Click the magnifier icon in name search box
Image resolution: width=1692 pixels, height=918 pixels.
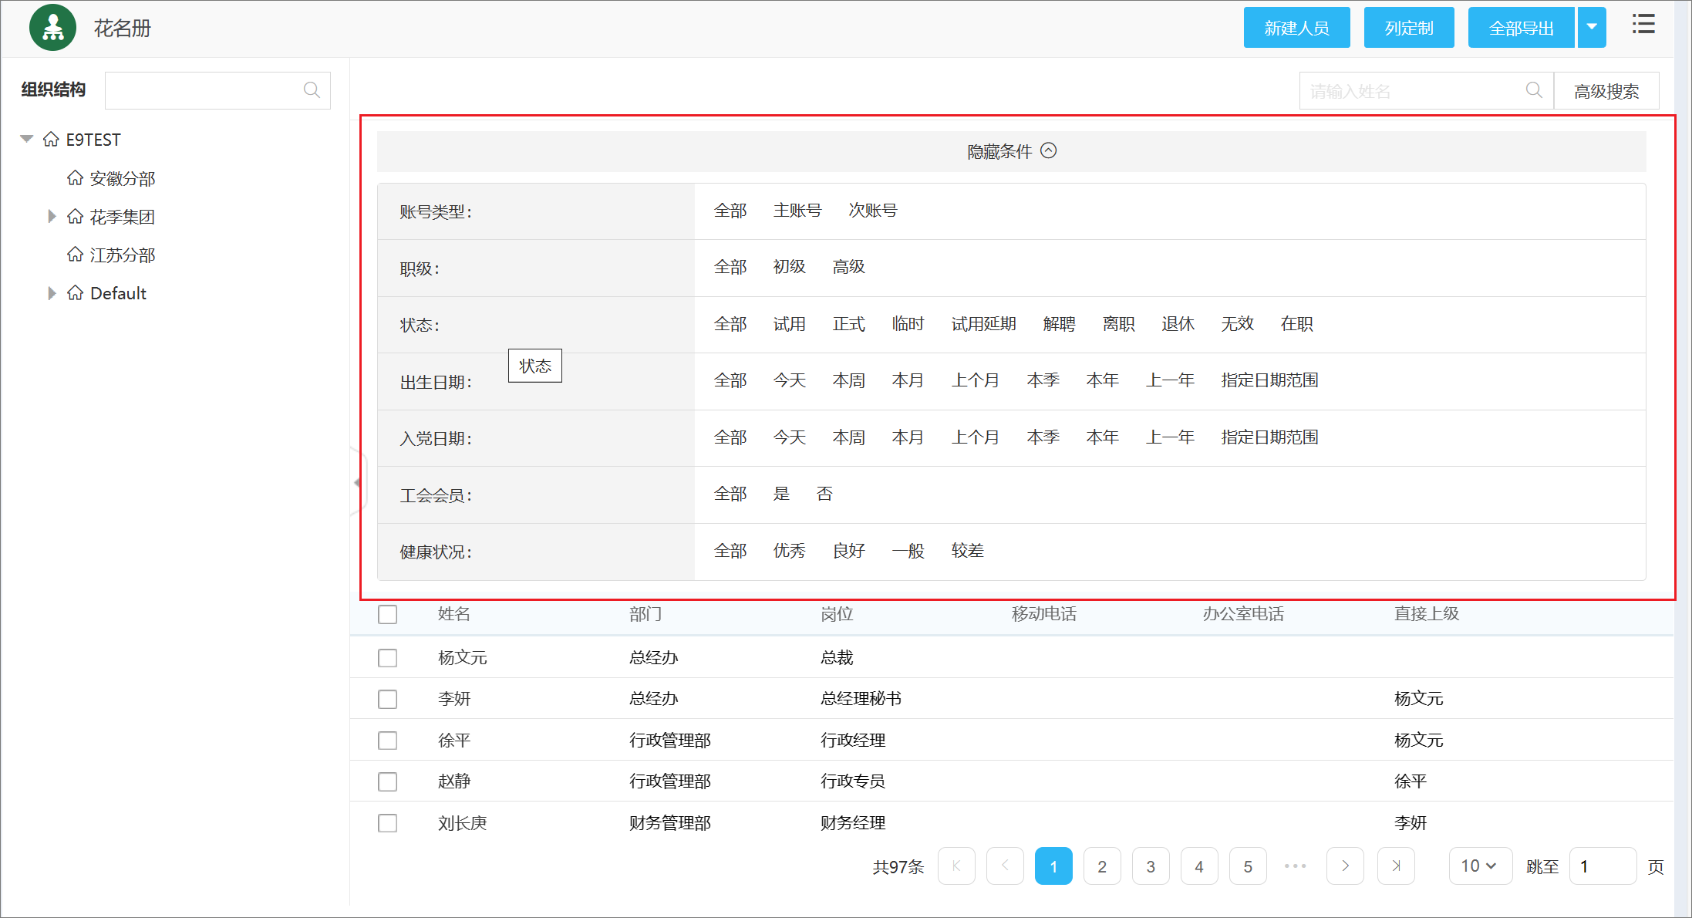click(1534, 90)
